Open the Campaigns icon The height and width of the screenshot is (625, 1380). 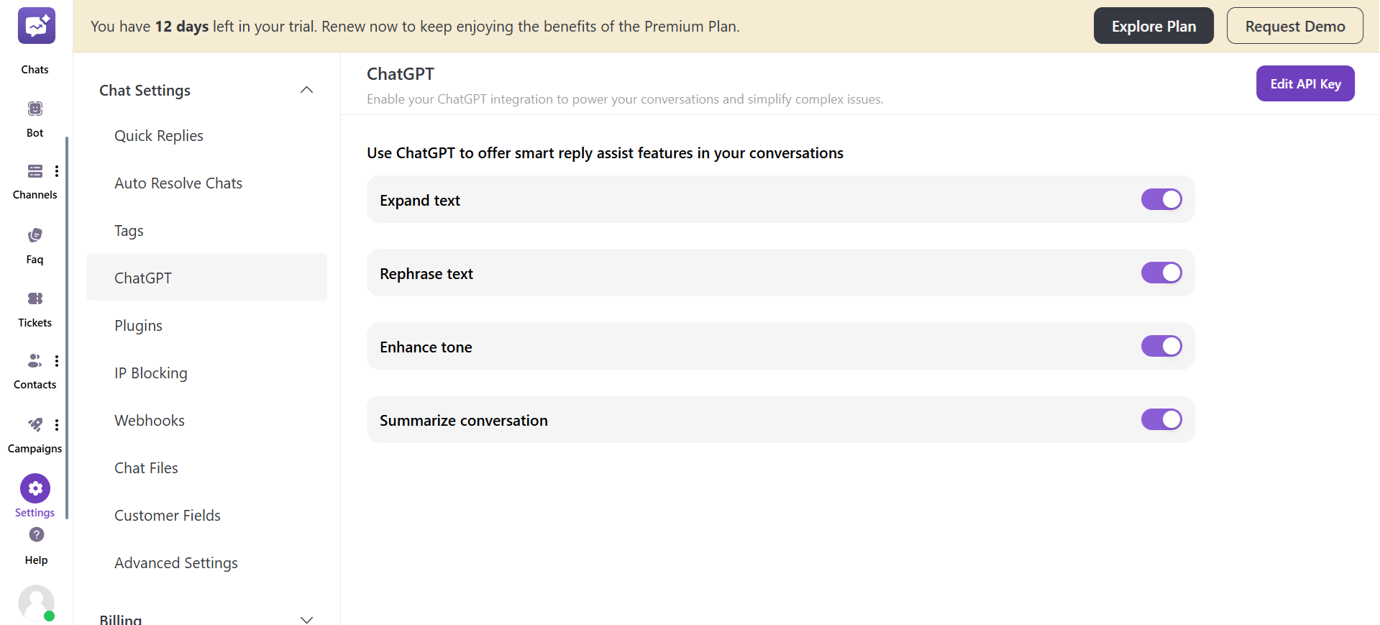pos(34,425)
